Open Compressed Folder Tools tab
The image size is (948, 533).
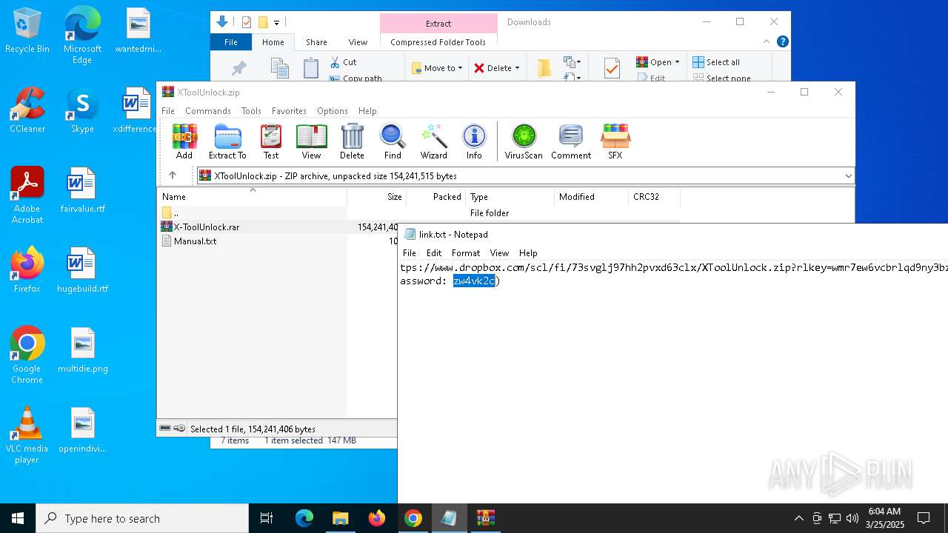tap(438, 42)
